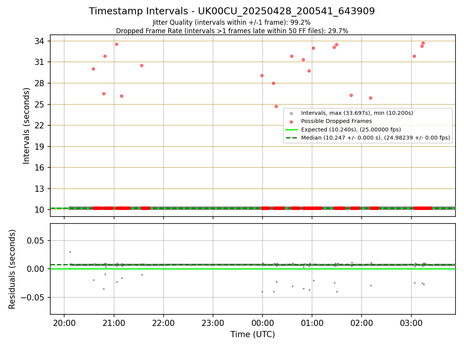Screen dimensions: 464x348
Task: Click the '21:00' x-axis tick label
Action: 114,323
